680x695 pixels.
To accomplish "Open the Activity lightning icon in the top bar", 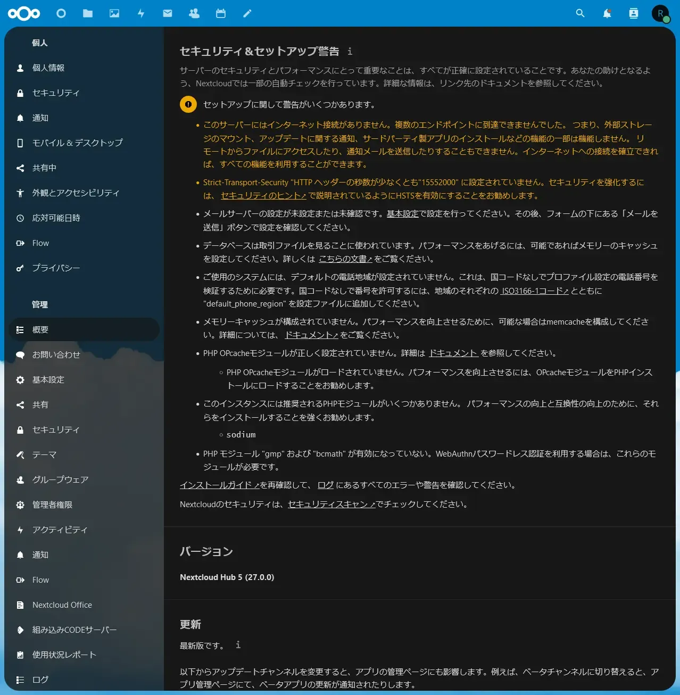I will (x=141, y=13).
